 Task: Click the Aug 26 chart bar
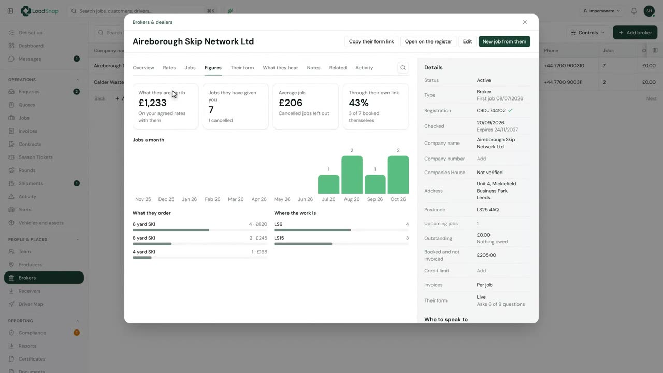tap(352, 175)
